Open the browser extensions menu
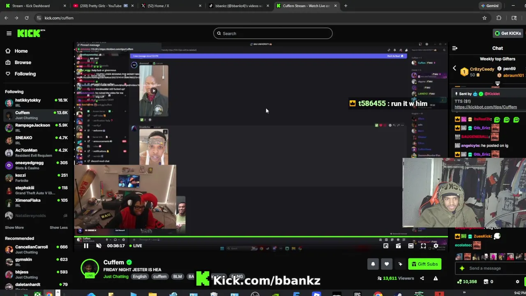Image resolution: width=526 pixels, height=296 pixels. [499, 18]
